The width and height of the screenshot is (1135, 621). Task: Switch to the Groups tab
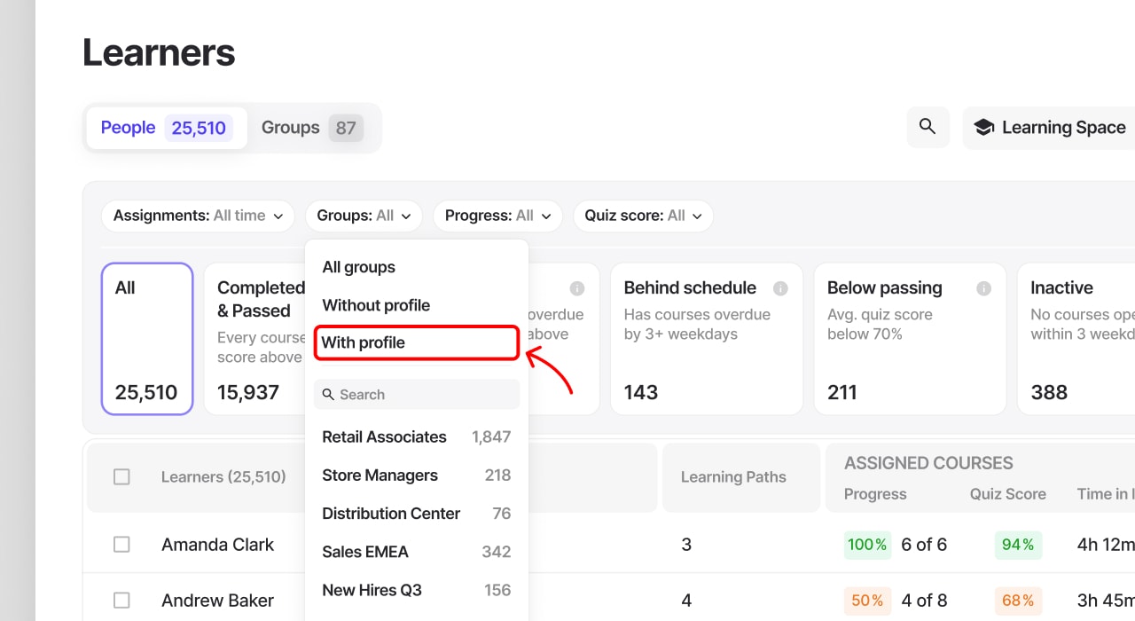(x=312, y=128)
